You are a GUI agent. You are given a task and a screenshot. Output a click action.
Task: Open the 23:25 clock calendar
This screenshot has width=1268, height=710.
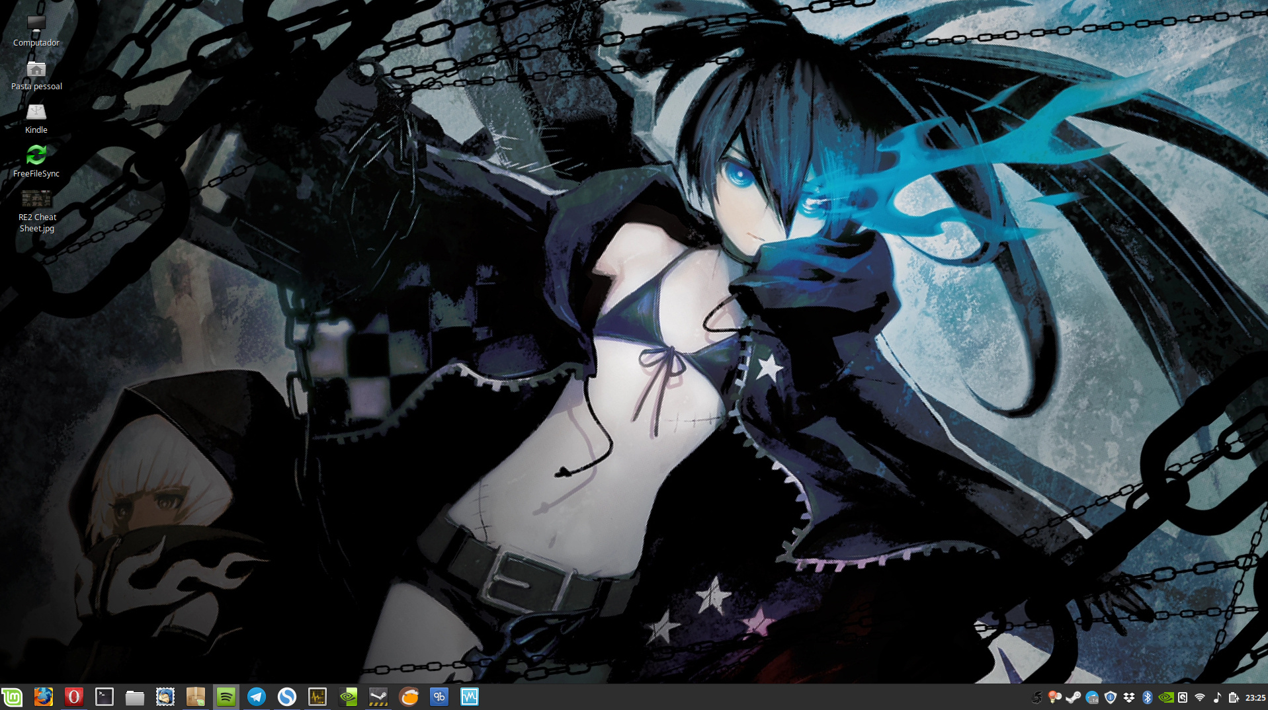(1255, 697)
